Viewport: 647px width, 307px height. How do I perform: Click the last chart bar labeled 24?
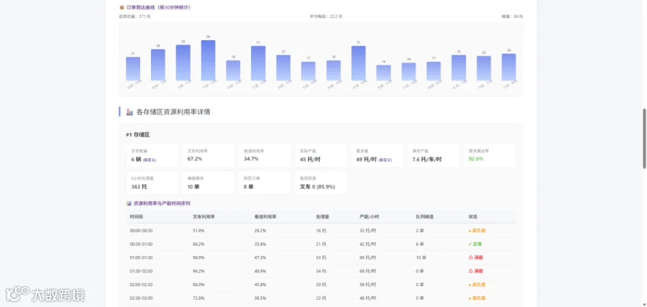[509, 67]
